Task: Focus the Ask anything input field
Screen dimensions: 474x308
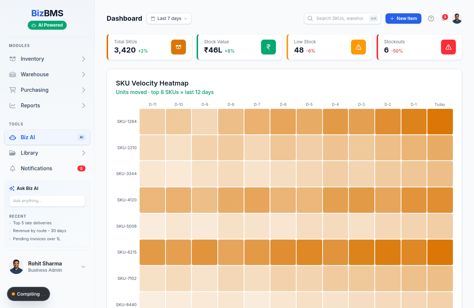Action: [x=47, y=201]
